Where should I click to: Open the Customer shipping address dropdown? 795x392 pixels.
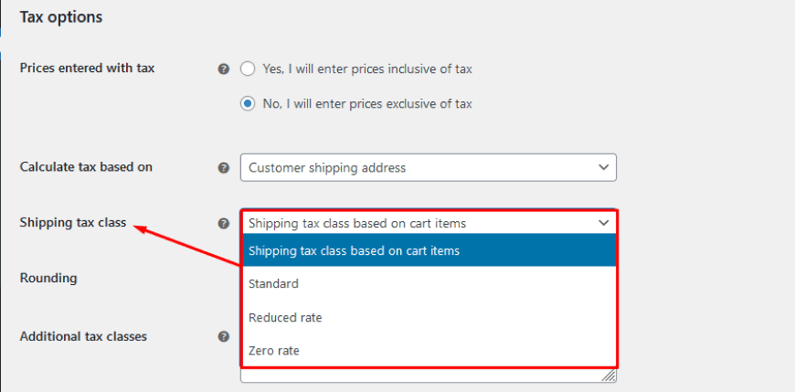[428, 168]
